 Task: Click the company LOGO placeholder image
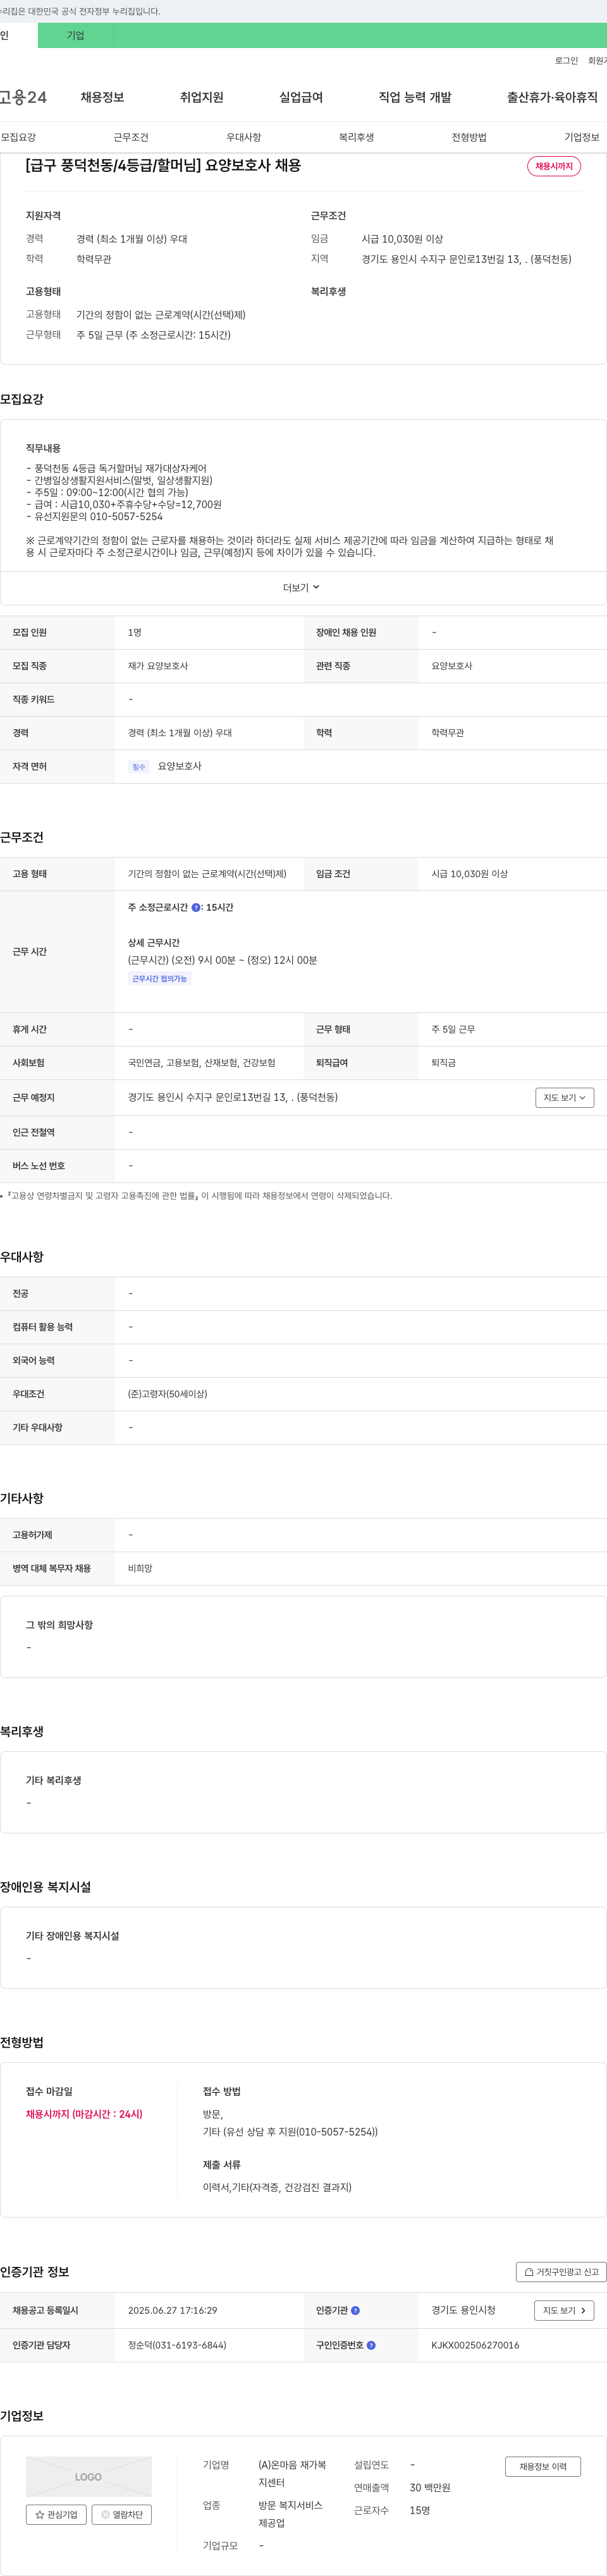pos(89,2476)
